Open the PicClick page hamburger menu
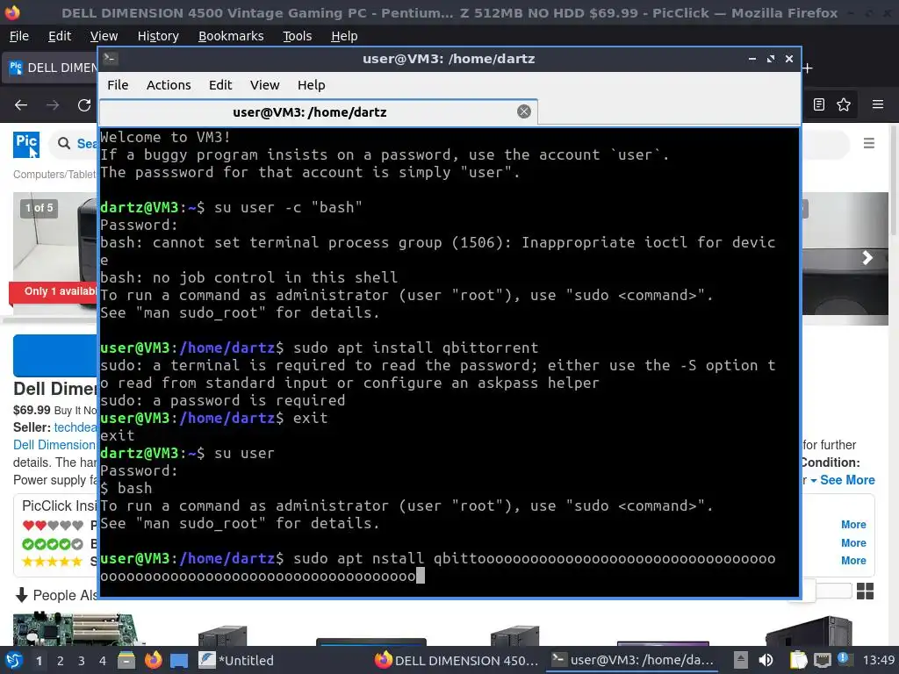 coord(869,143)
